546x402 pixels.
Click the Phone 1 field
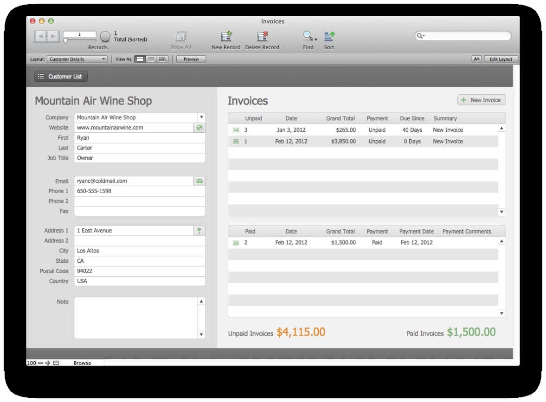140,191
